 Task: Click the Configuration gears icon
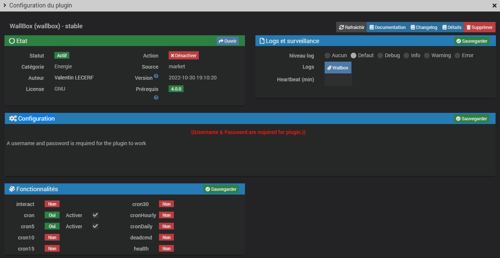[13, 118]
